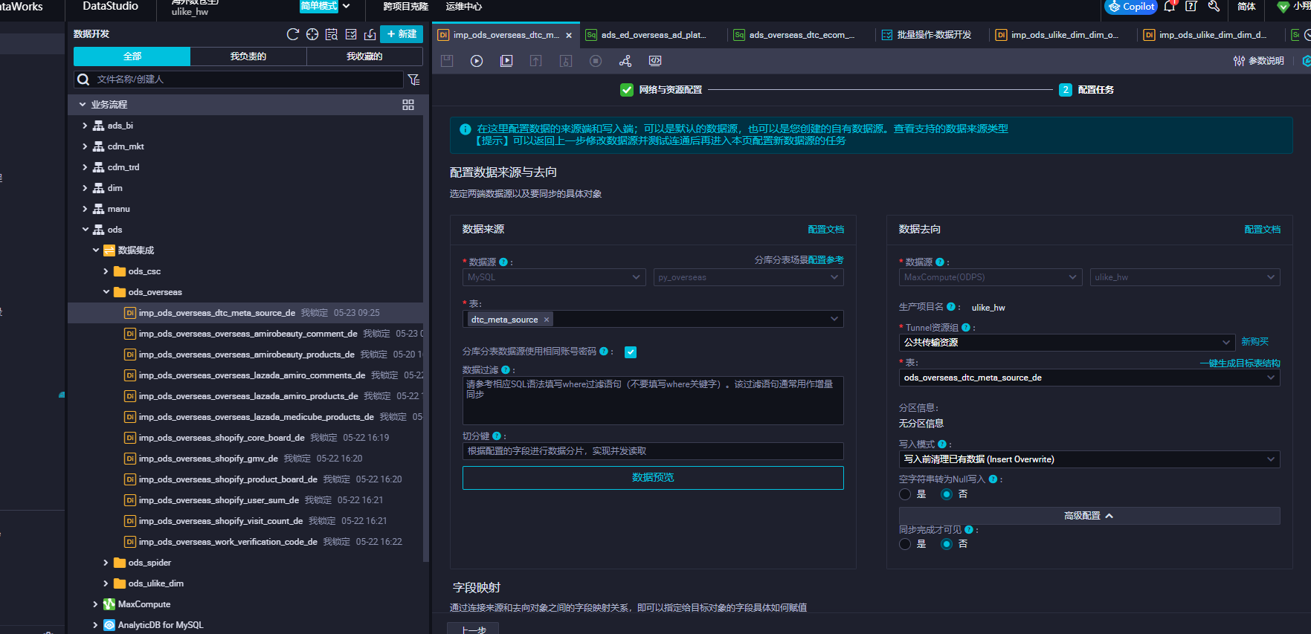Select 否 for 空字符串转为Null写入
This screenshot has height=634, width=1311.
(947, 494)
